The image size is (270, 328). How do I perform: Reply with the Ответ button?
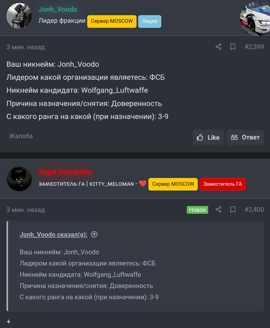pos(245,137)
